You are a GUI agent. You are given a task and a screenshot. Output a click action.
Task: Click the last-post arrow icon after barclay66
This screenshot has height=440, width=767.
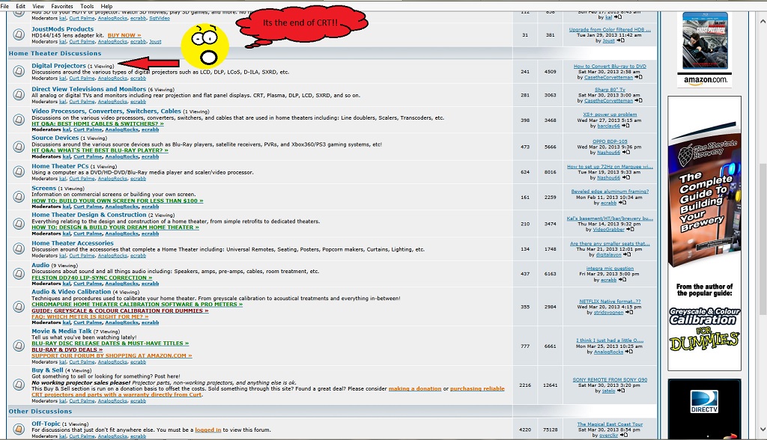[625, 126]
